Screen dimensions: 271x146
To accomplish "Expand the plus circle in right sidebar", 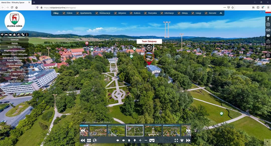I will pyautogui.click(x=268, y=55).
